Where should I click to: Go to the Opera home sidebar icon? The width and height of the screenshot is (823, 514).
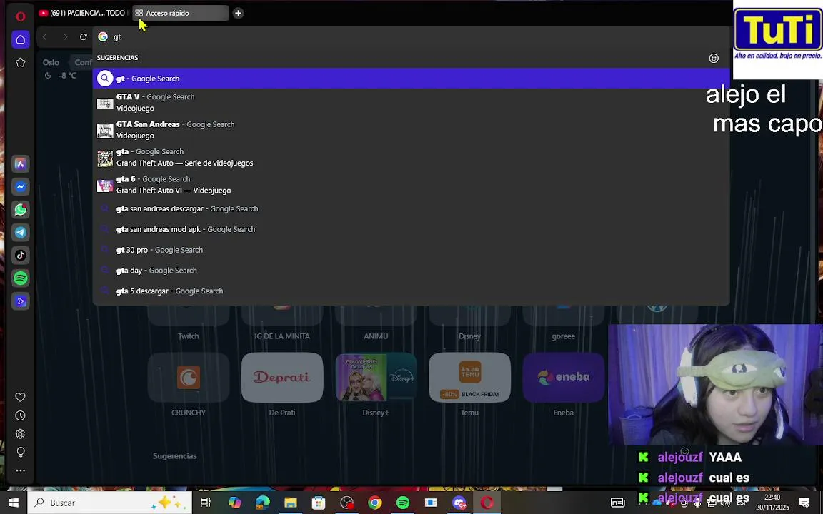pos(21,39)
